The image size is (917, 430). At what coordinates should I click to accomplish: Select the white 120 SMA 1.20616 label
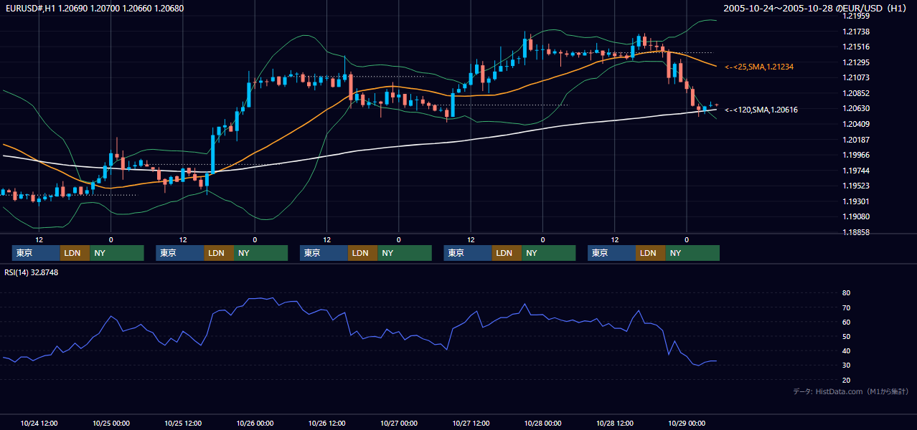761,110
